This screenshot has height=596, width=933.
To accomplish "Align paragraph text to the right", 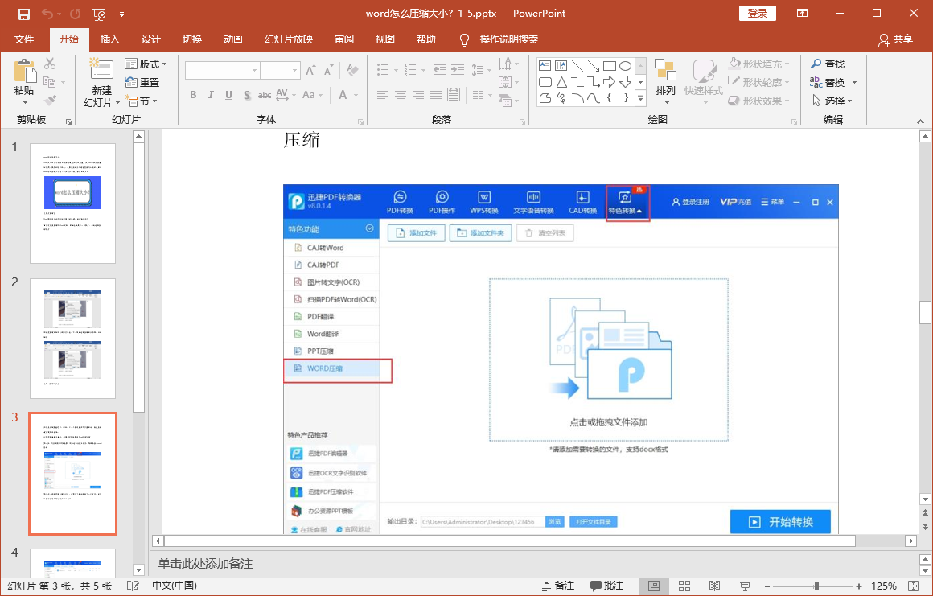I will 418,95.
